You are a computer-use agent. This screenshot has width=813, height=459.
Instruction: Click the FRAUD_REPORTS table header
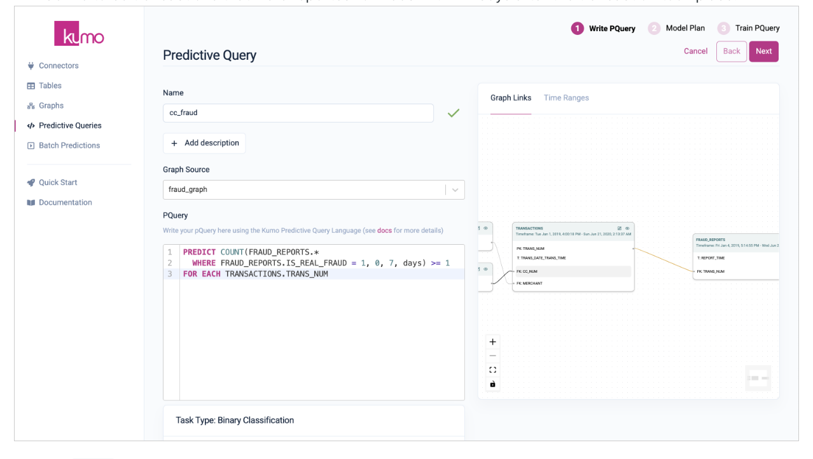736,242
